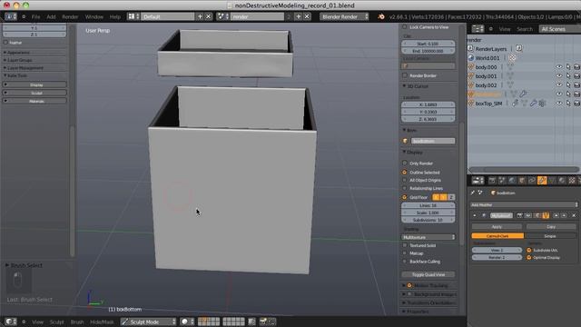Select Simple subdivision type
Viewport: 581px width, 327px height.
tap(550, 236)
